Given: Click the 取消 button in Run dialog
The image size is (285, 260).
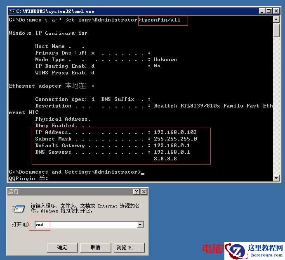Looking at the screenshot, I should [95, 248].
